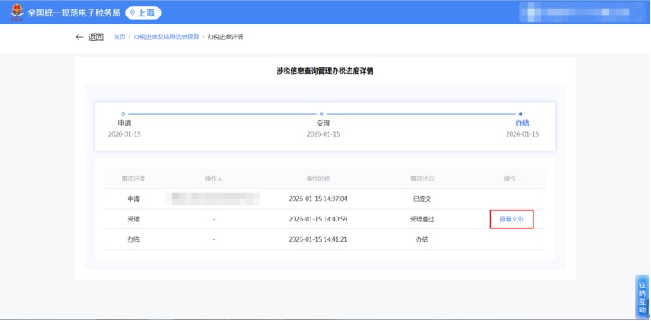Click the 首页 breadcrumb link
651x321 pixels.
(119, 37)
